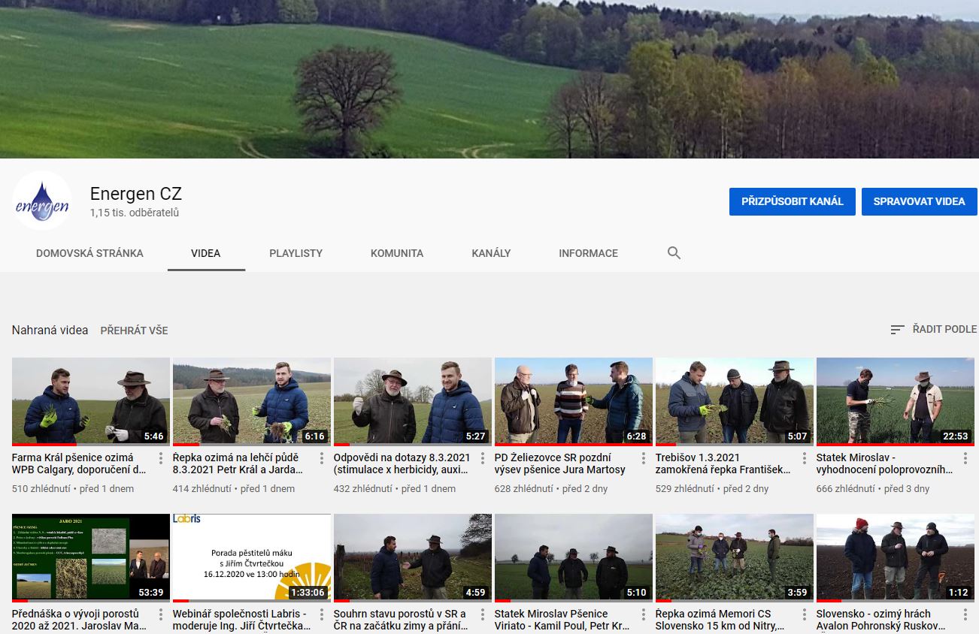This screenshot has height=634, width=979.
Task: Open the KANÁLY tab
Action: tap(491, 253)
